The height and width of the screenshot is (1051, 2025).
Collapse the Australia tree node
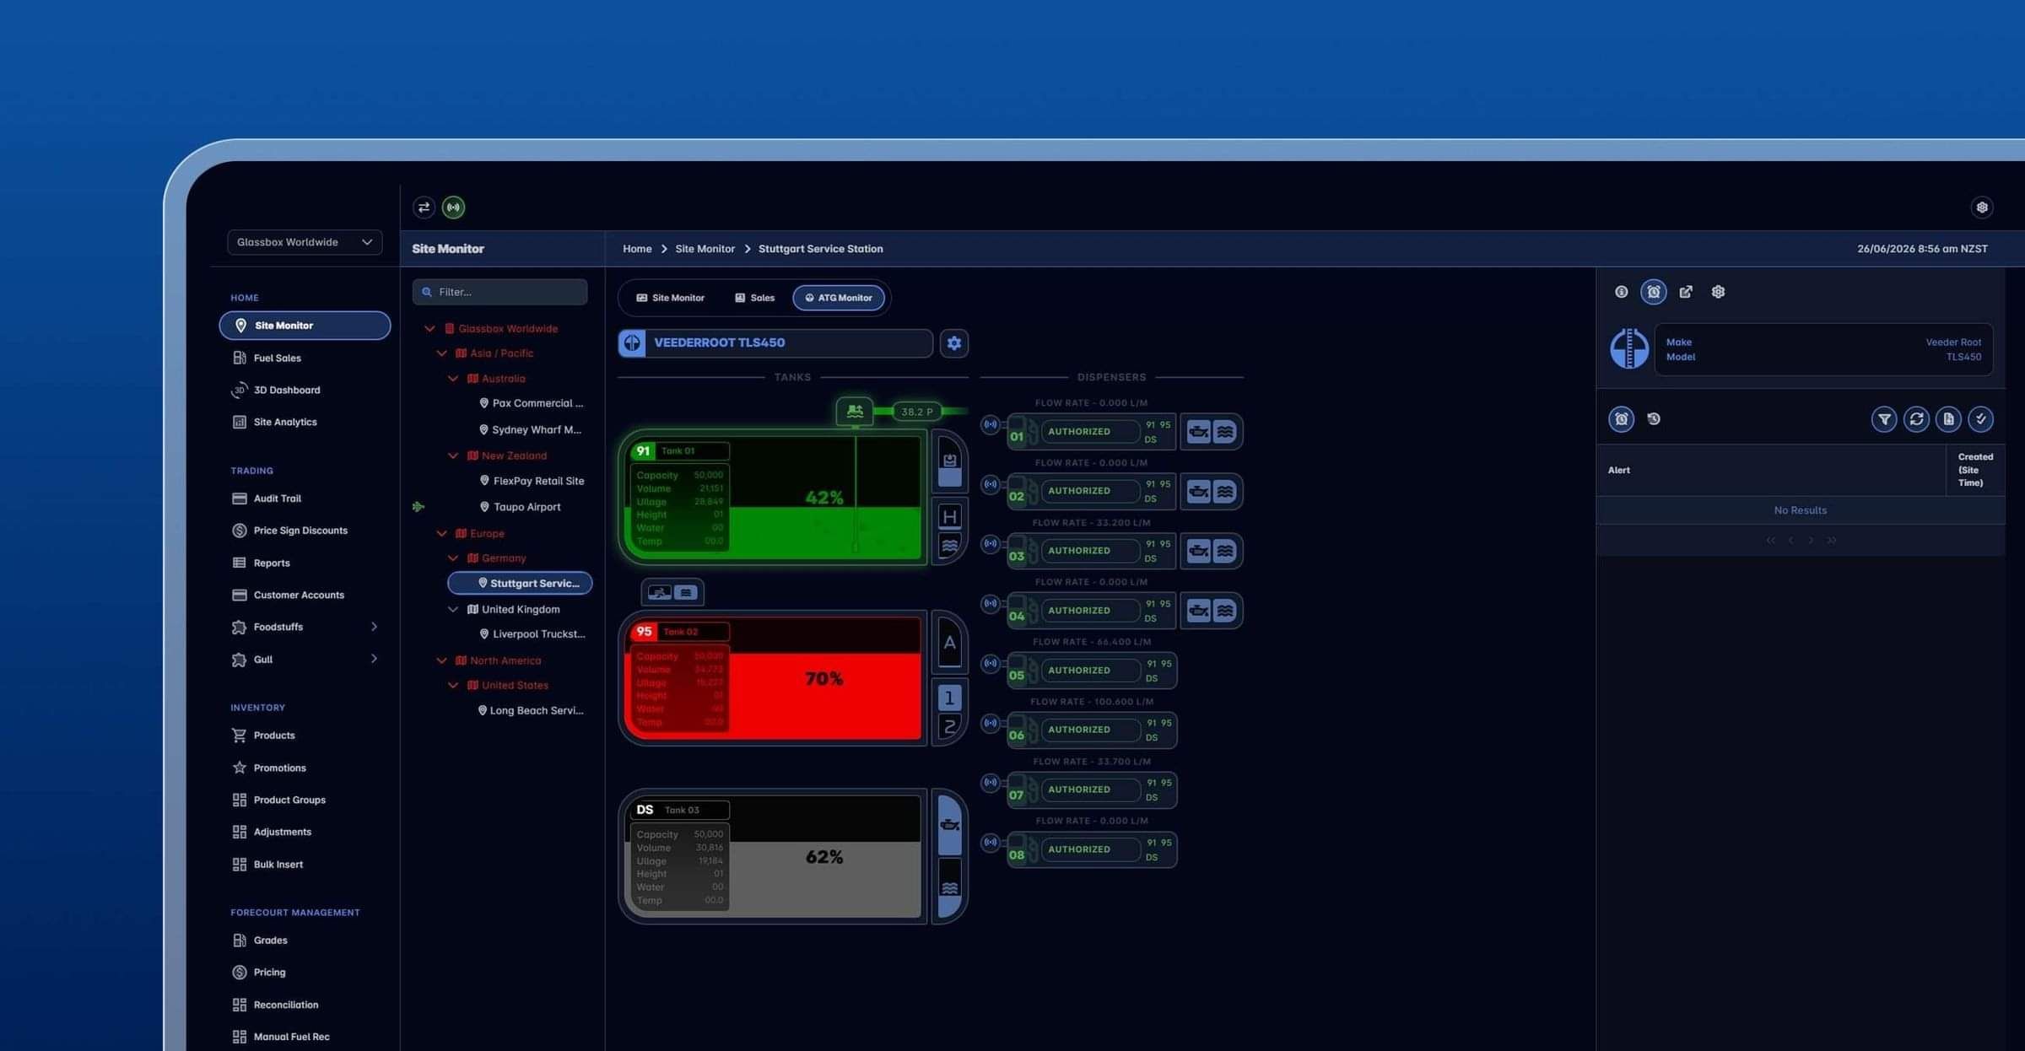pyautogui.click(x=453, y=379)
